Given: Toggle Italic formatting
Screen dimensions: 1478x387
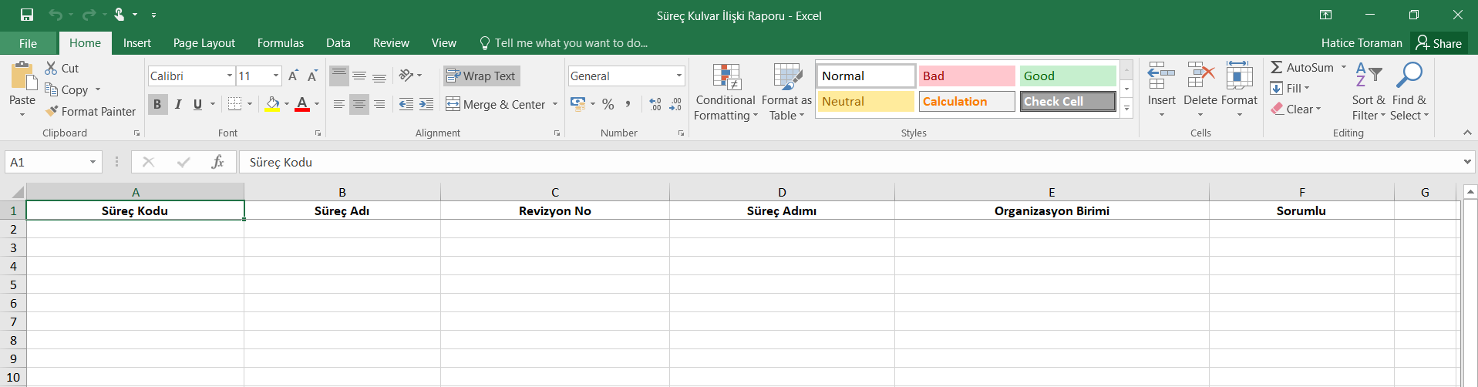Looking at the screenshot, I should point(178,104).
